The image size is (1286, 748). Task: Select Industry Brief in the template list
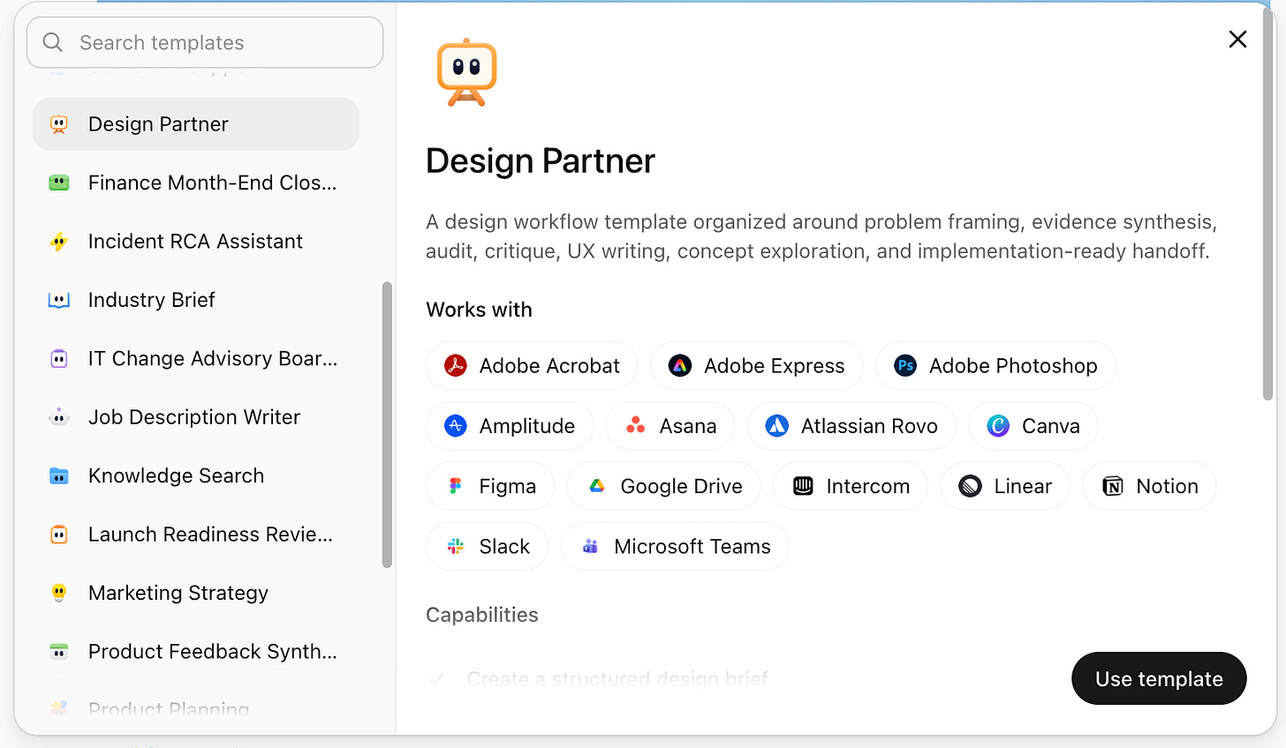click(196, 300)
